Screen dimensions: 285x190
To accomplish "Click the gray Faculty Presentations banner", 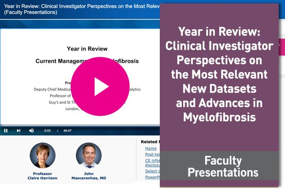I will [x=219, y=166].
